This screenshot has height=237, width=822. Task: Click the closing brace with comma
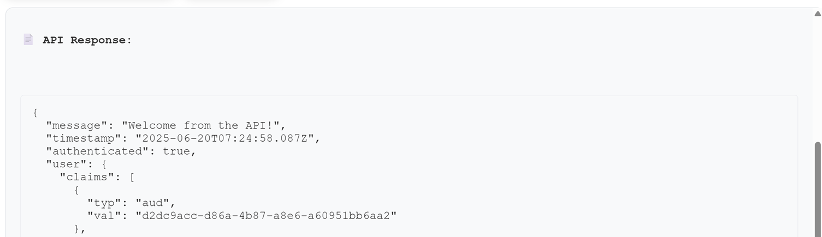pos(80,229)
